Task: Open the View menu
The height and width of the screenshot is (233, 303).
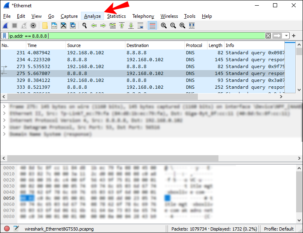Action: pyautogui.click(x=36, y=16)
